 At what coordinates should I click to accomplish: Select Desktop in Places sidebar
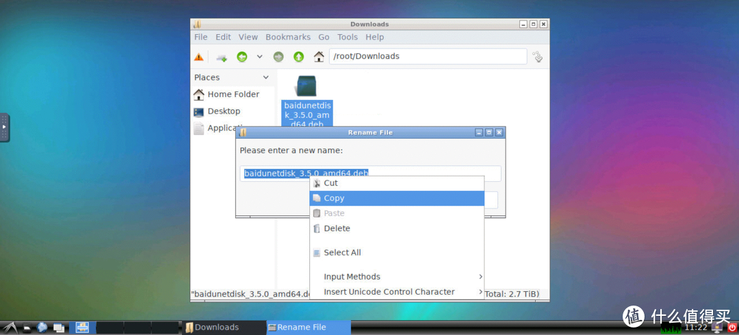[218, 111]
